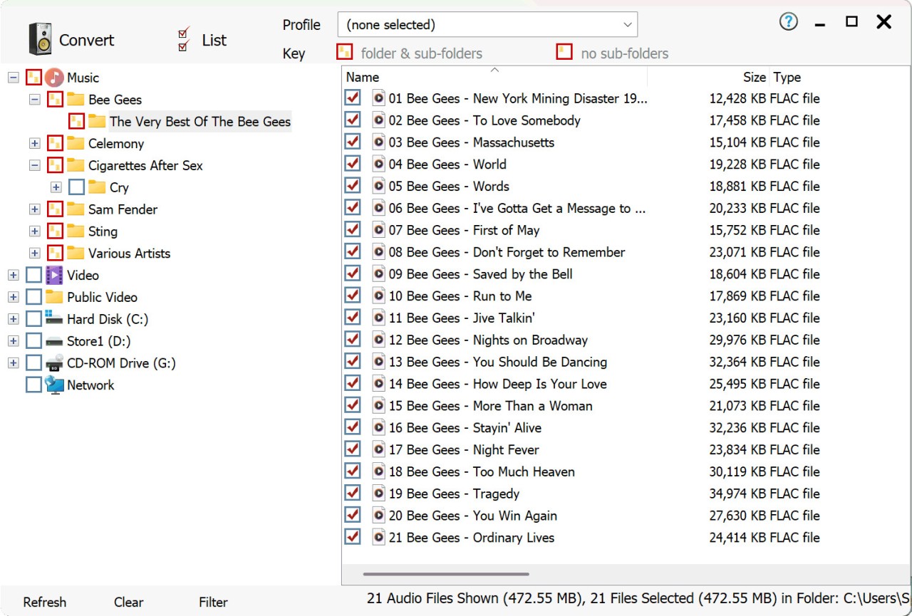912x616 pixels.
Task: Click the Convert speaker icon
Action: (x=40, y=39)
